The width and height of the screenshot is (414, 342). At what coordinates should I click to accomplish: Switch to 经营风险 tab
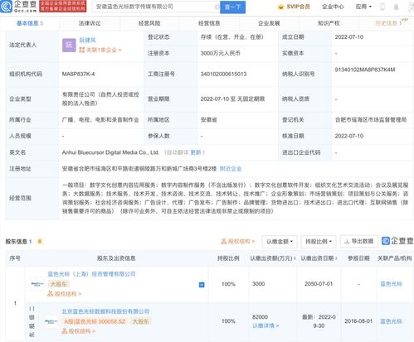point(149,23)
